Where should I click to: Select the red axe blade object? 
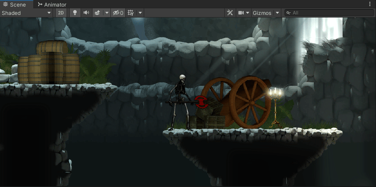point(201,102)
